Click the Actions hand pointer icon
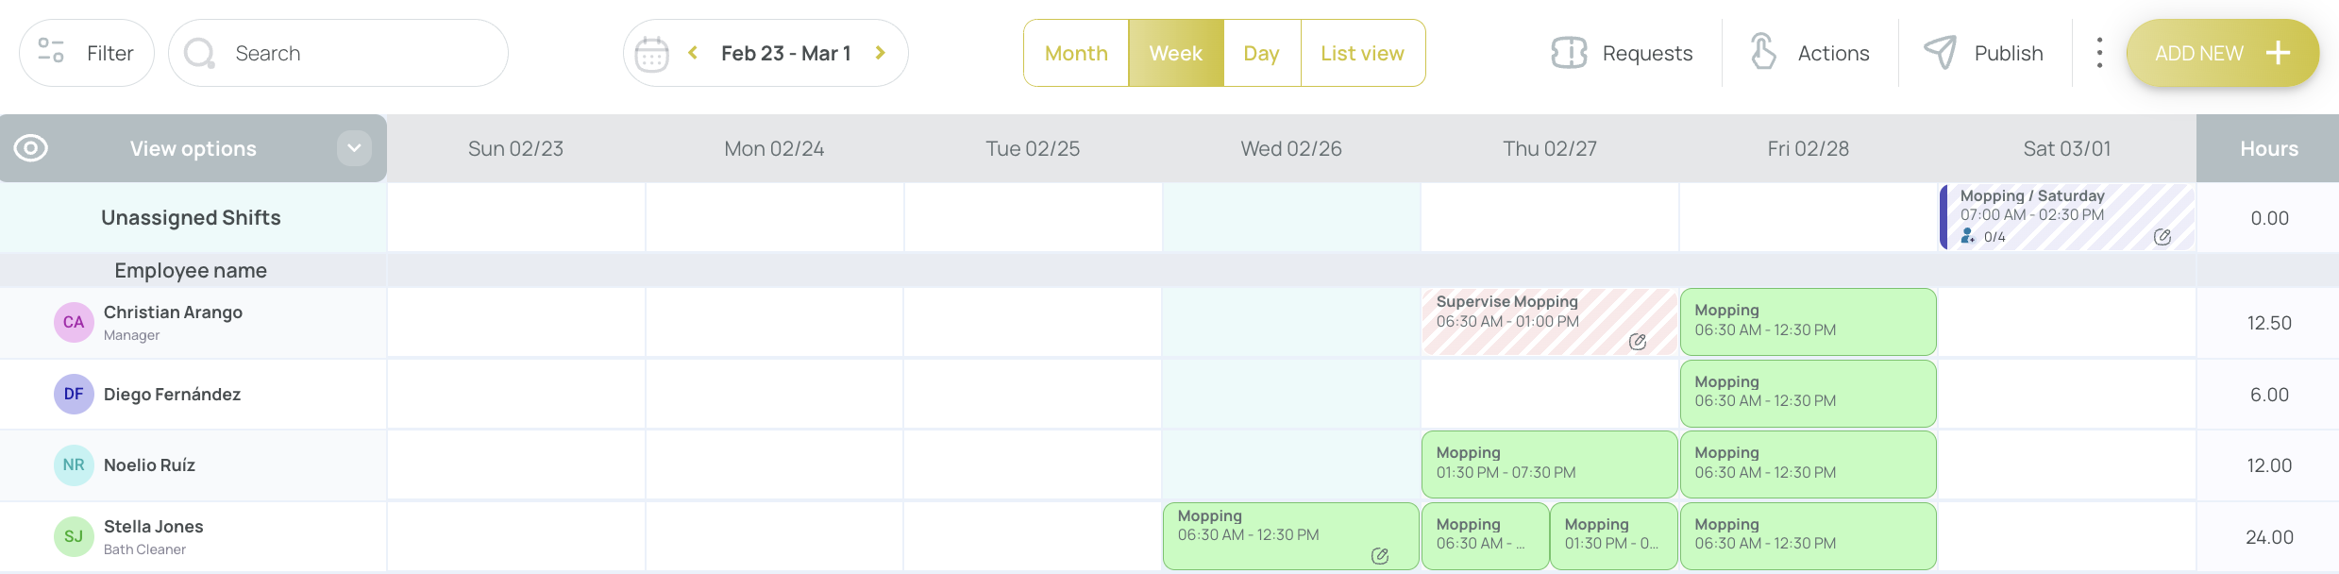The height and width of the screenshot is (574, 2339). coord(1762,52)
